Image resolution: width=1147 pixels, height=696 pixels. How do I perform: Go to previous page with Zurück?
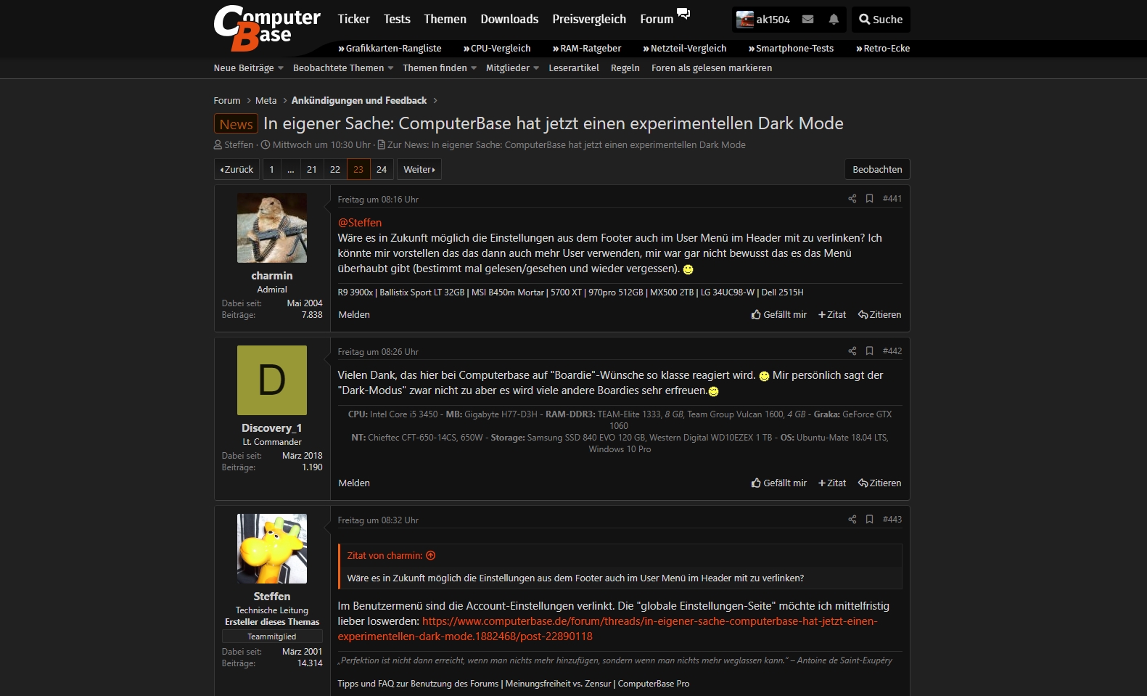(237, 170)
